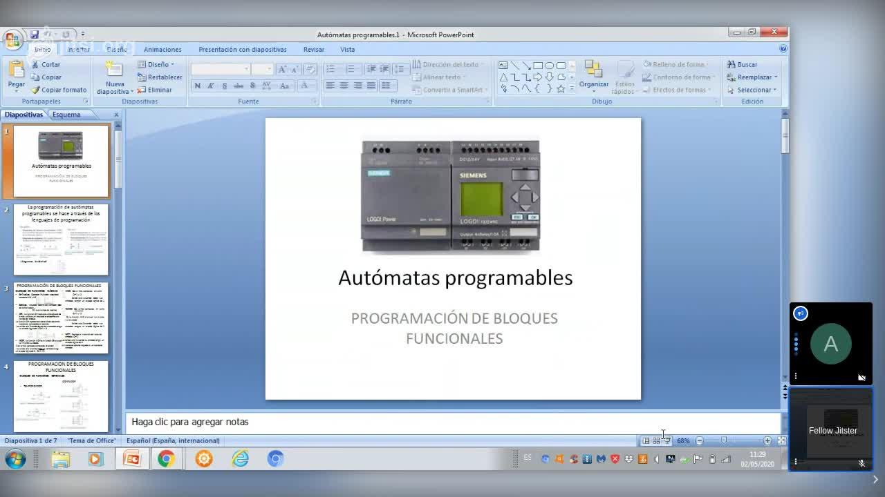885x497 pixels.
Task: Save the presentation from Quick Access toolbar
Action: click(34, 34)
